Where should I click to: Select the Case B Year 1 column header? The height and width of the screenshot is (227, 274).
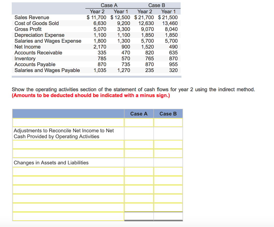tap(169, 11)
